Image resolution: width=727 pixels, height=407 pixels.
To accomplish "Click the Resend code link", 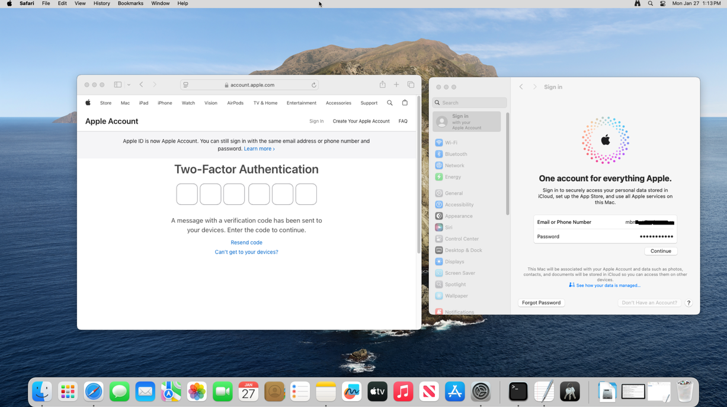I will (x=246, y=242).
